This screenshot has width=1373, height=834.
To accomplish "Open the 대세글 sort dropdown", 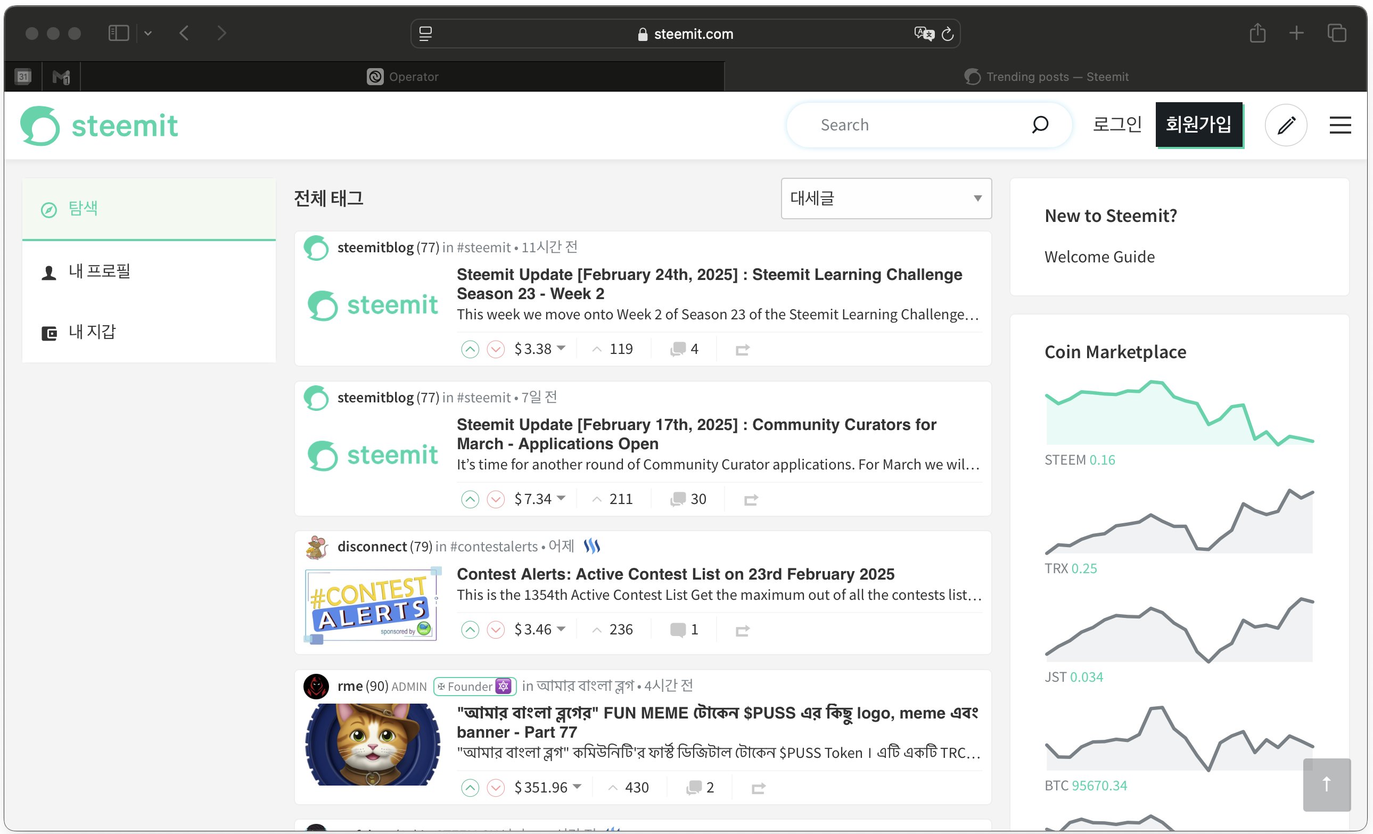I will click(886, 199).
